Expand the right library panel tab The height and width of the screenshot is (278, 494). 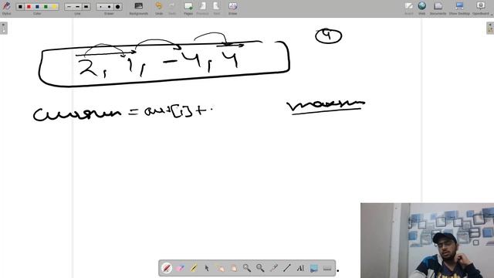[490, 28]
